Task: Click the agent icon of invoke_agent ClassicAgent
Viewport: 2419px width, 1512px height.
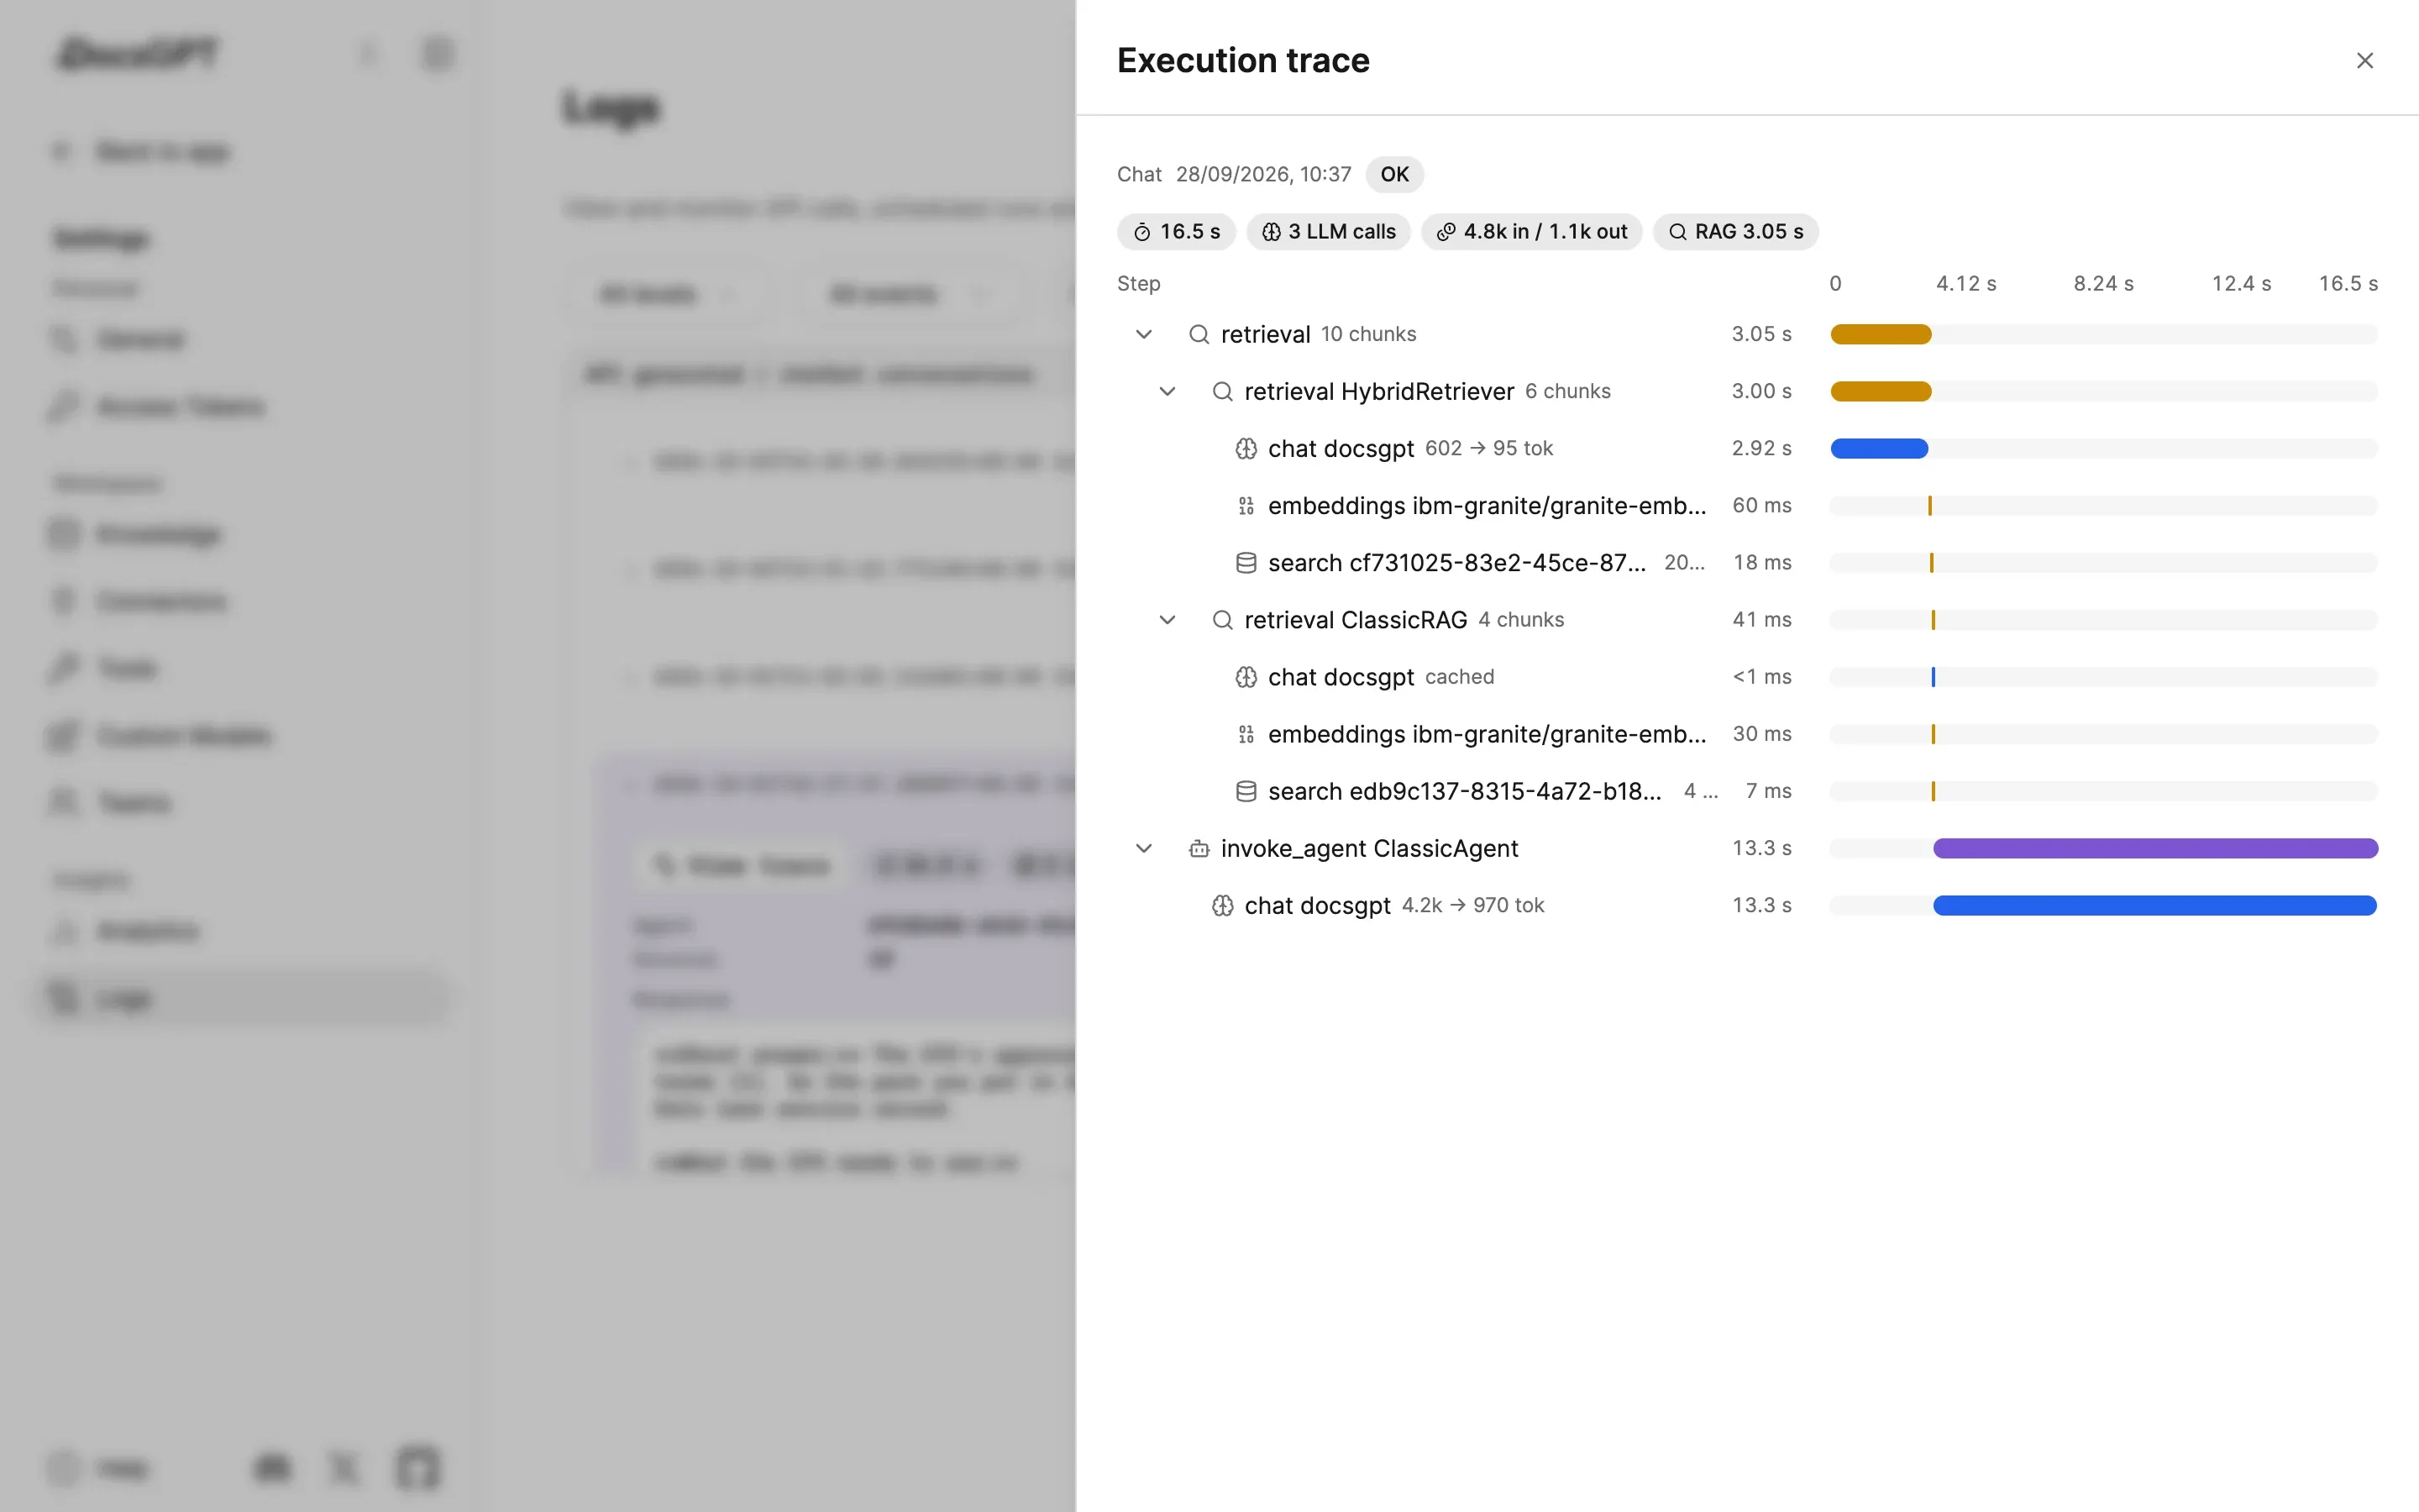Action: tap(1199, 849)
